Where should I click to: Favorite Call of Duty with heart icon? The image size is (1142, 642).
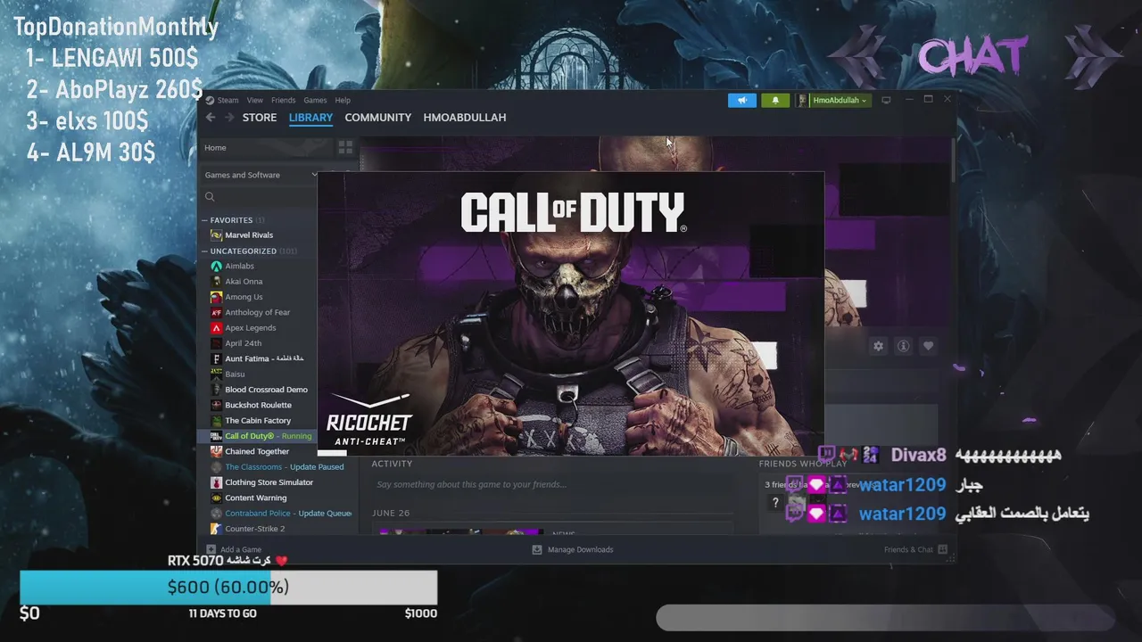[x=928, y=346]
